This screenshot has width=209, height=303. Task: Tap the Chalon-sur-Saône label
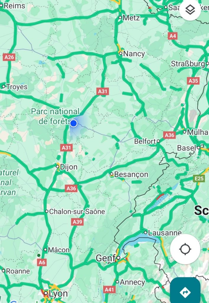(77, 211)
